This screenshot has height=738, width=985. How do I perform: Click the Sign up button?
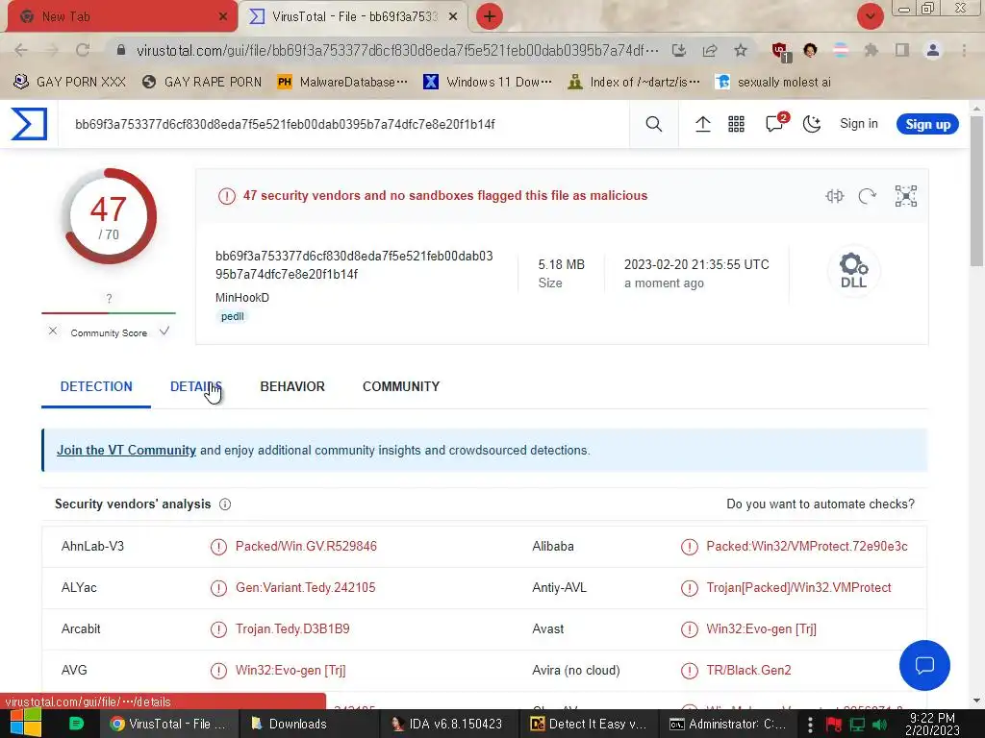tap(927, 124)
